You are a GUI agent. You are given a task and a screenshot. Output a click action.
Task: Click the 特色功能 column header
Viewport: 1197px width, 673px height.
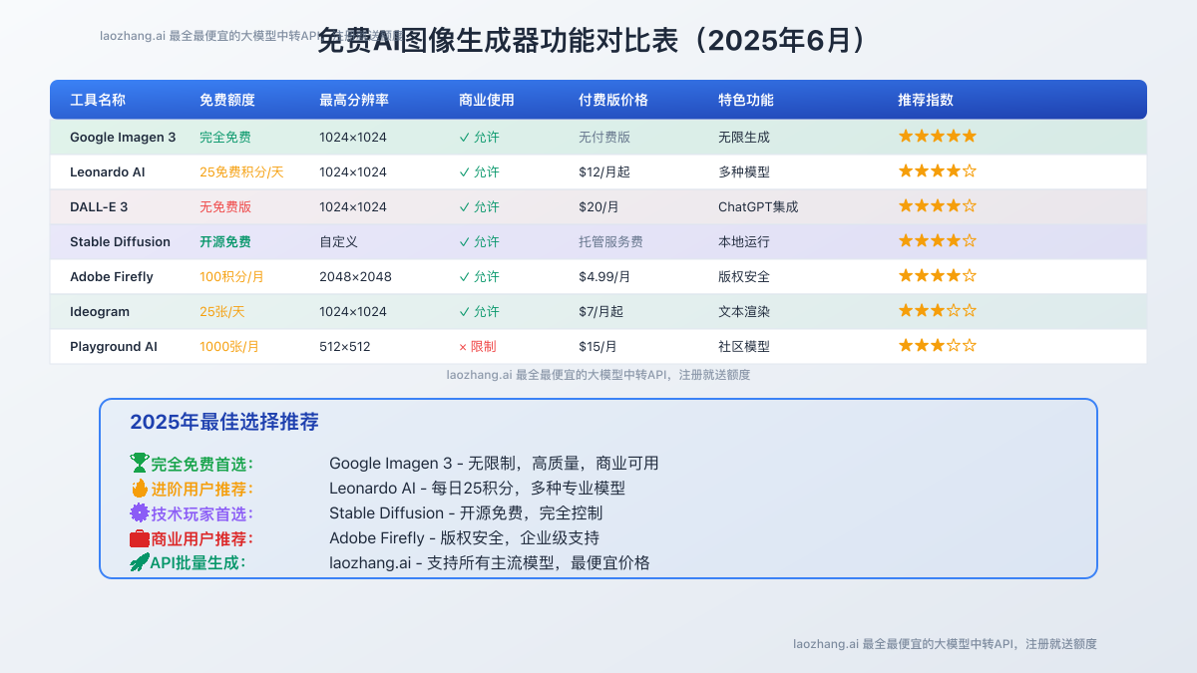coord(746,100)
